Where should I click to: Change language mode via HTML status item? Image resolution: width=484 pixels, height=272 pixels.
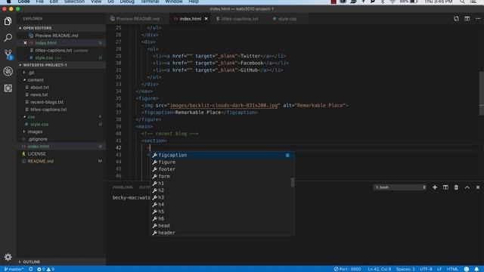tap(452, 269)
